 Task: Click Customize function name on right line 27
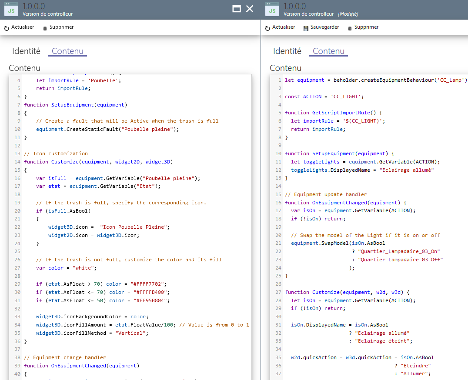[326, 292]
